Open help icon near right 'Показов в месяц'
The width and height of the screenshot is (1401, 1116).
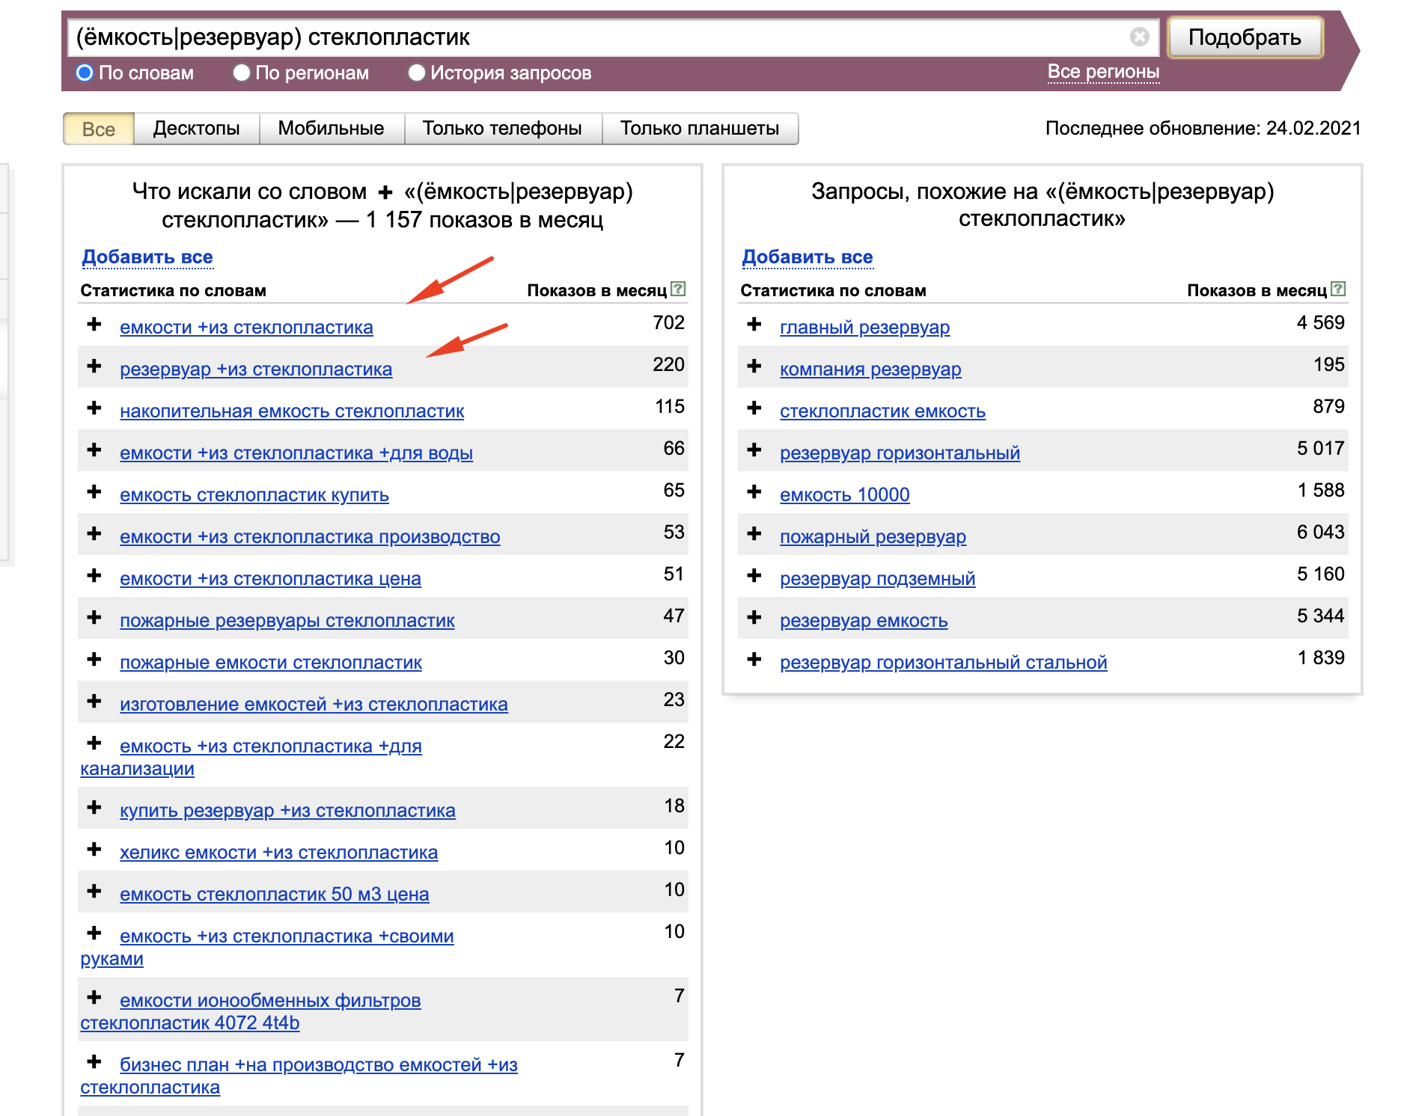[x=1338, y=289]
